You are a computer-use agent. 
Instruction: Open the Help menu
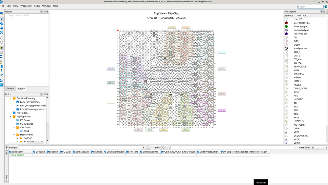pyautogui.click(x=55, y=6)
